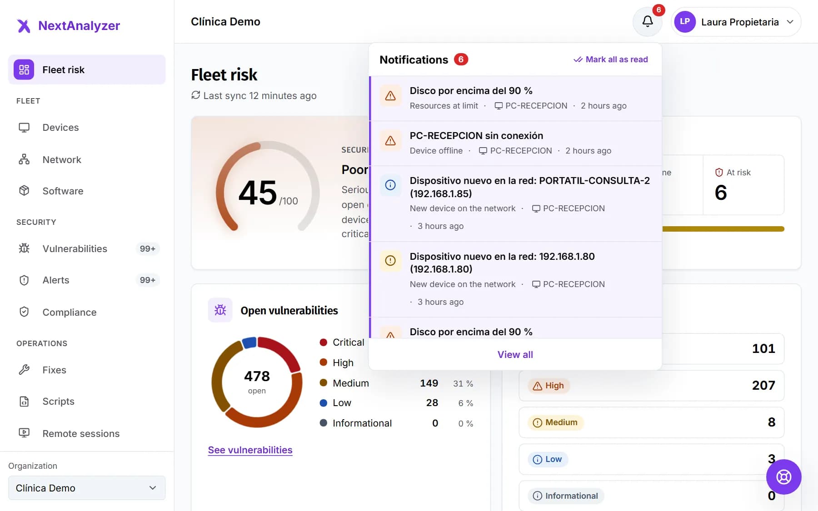Click the Fixes wrench icon

click(x=24, y=370)
